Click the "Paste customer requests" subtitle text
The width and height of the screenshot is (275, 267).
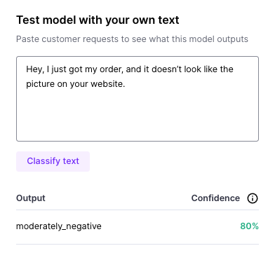coord(132,39)
